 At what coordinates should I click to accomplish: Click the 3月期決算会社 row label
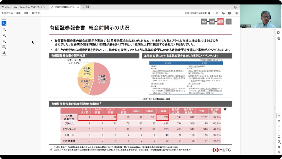coord(69,117)
